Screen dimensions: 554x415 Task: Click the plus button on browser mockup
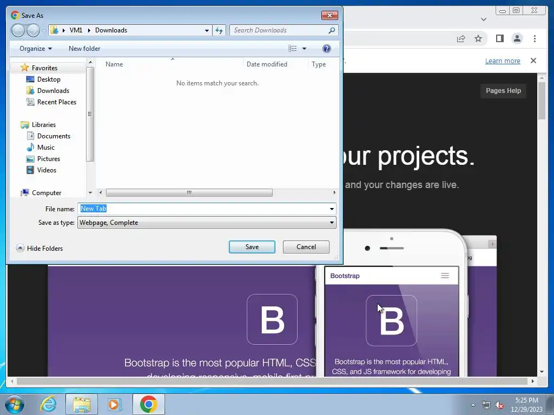[492, 244]
